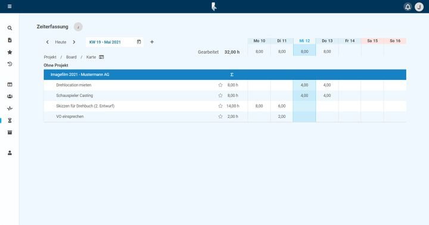Screen dimensions: 429x225
Task: Select the Mo 10 day column header
Action: coord(259,40)
